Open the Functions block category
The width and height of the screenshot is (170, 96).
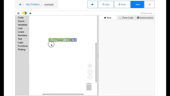point(23,46)
